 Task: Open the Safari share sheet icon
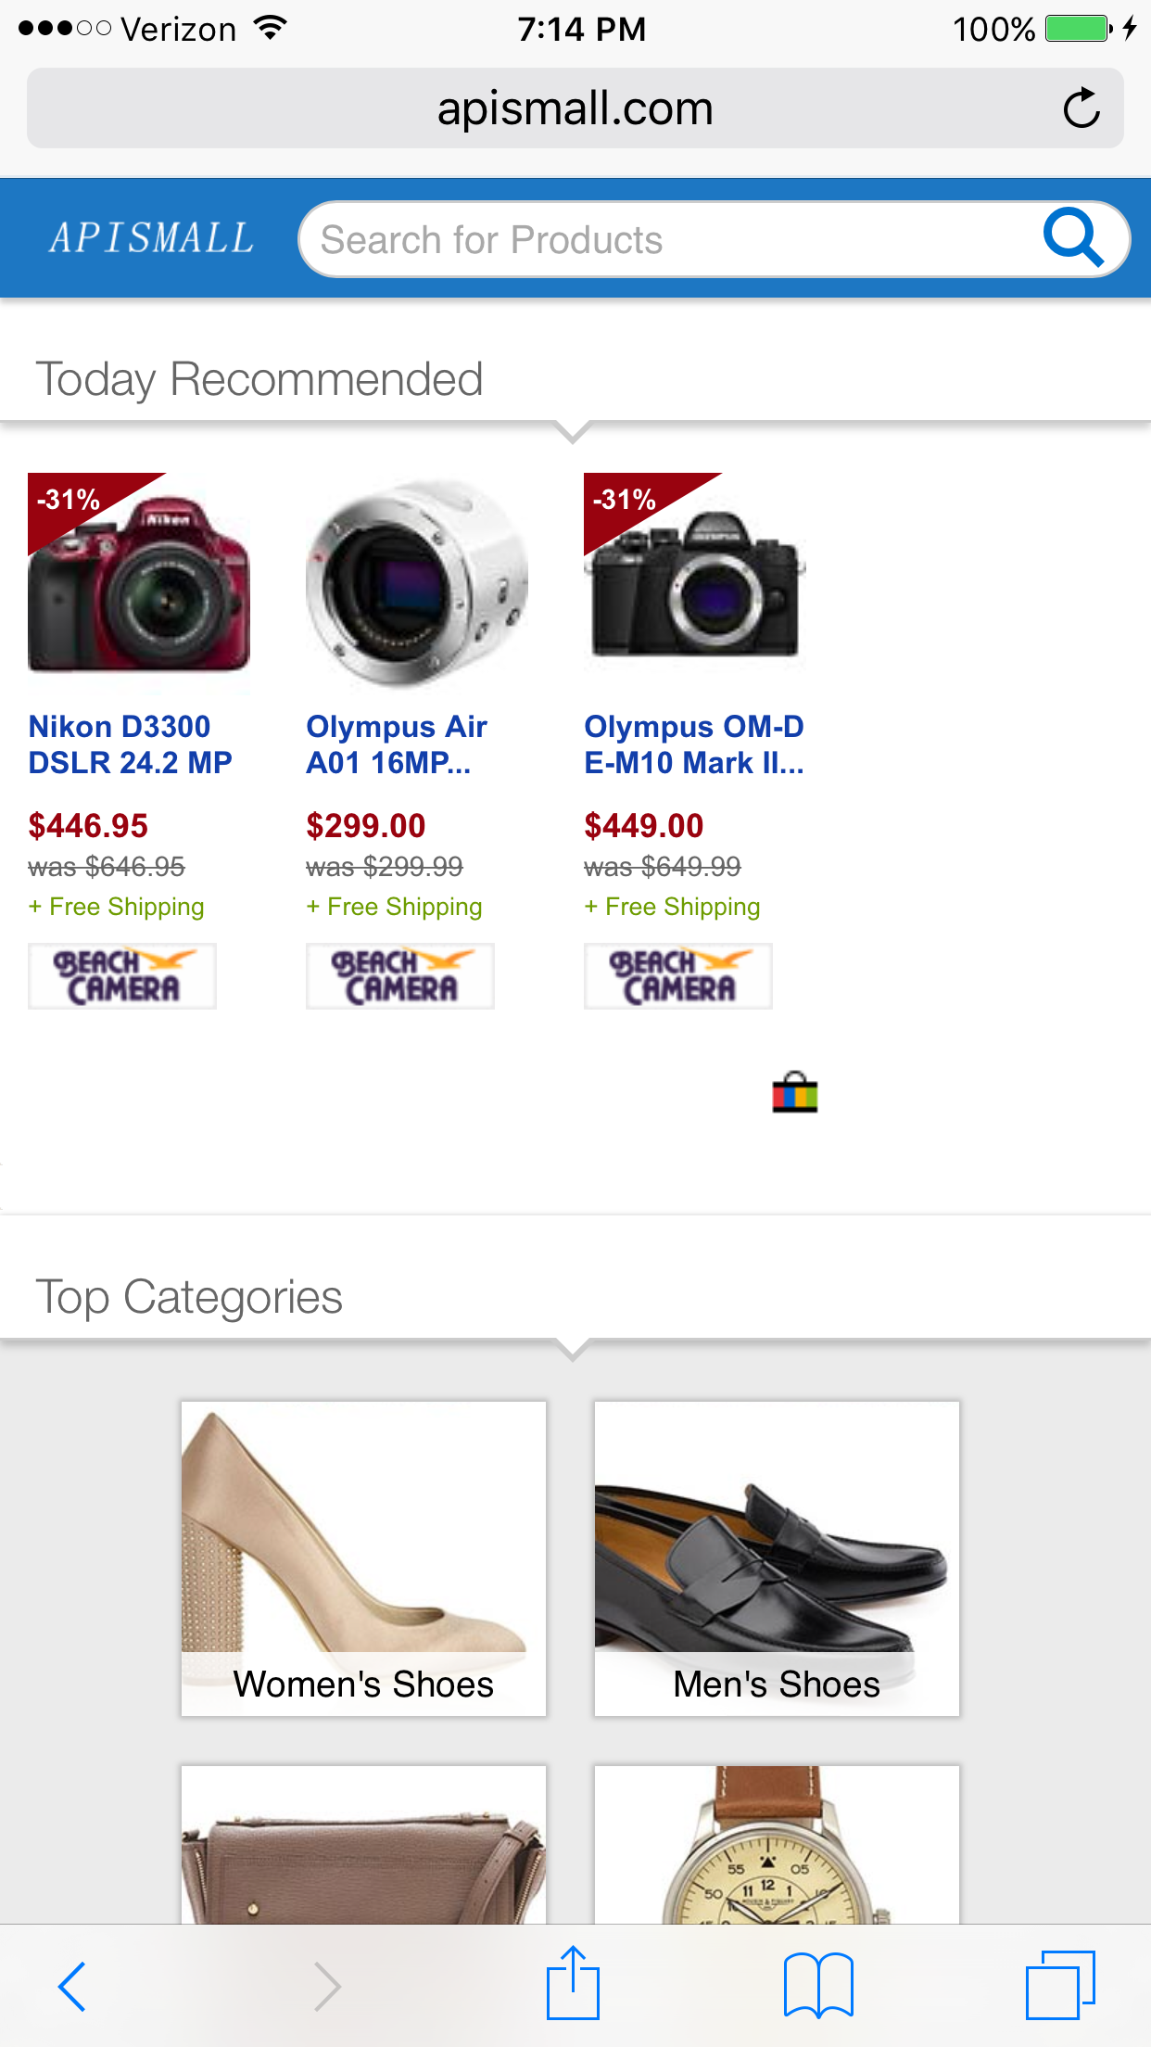[573, 1984]
